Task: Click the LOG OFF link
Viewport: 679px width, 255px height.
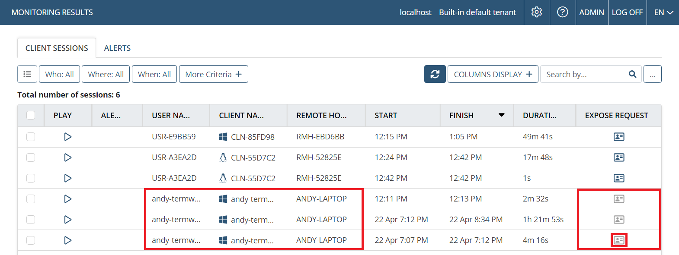Action: [x=627, y=13]
